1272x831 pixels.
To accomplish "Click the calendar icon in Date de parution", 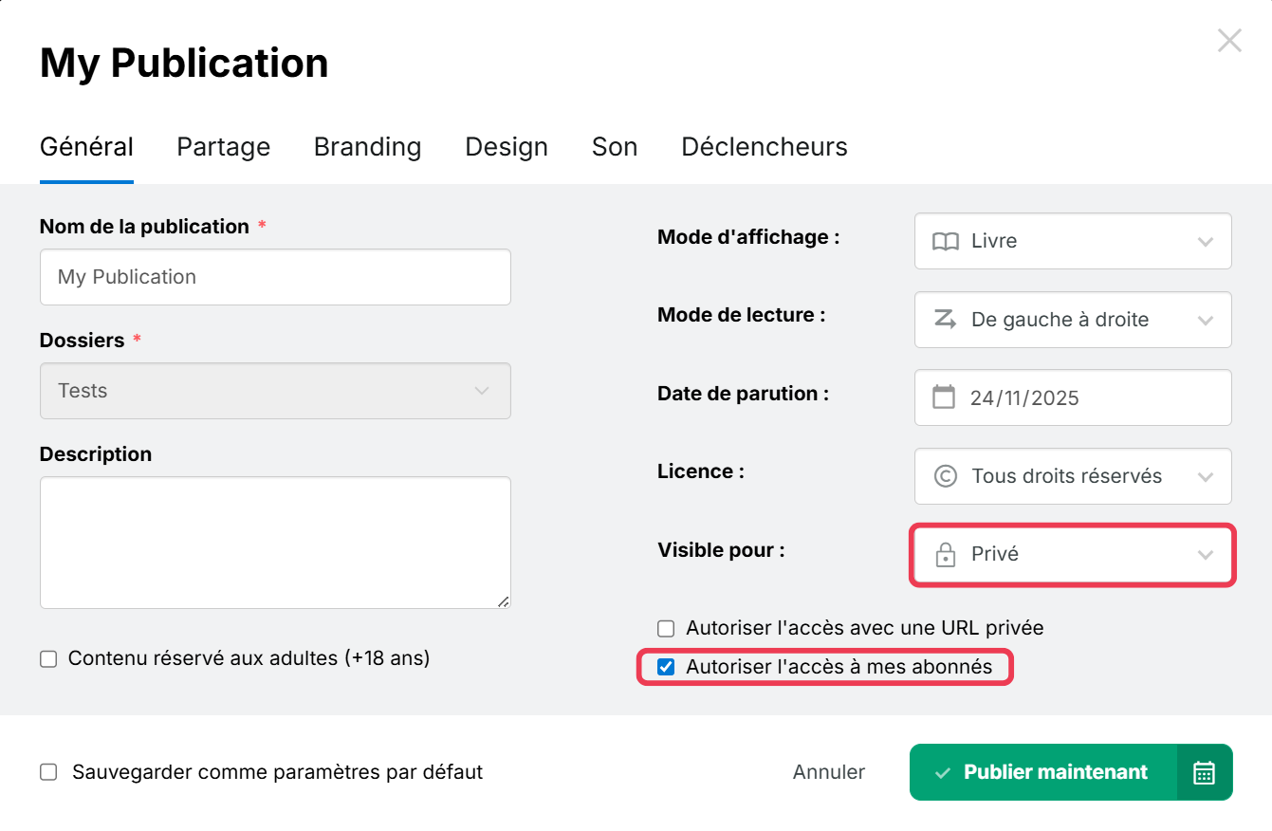I will [x=944, y=397].
